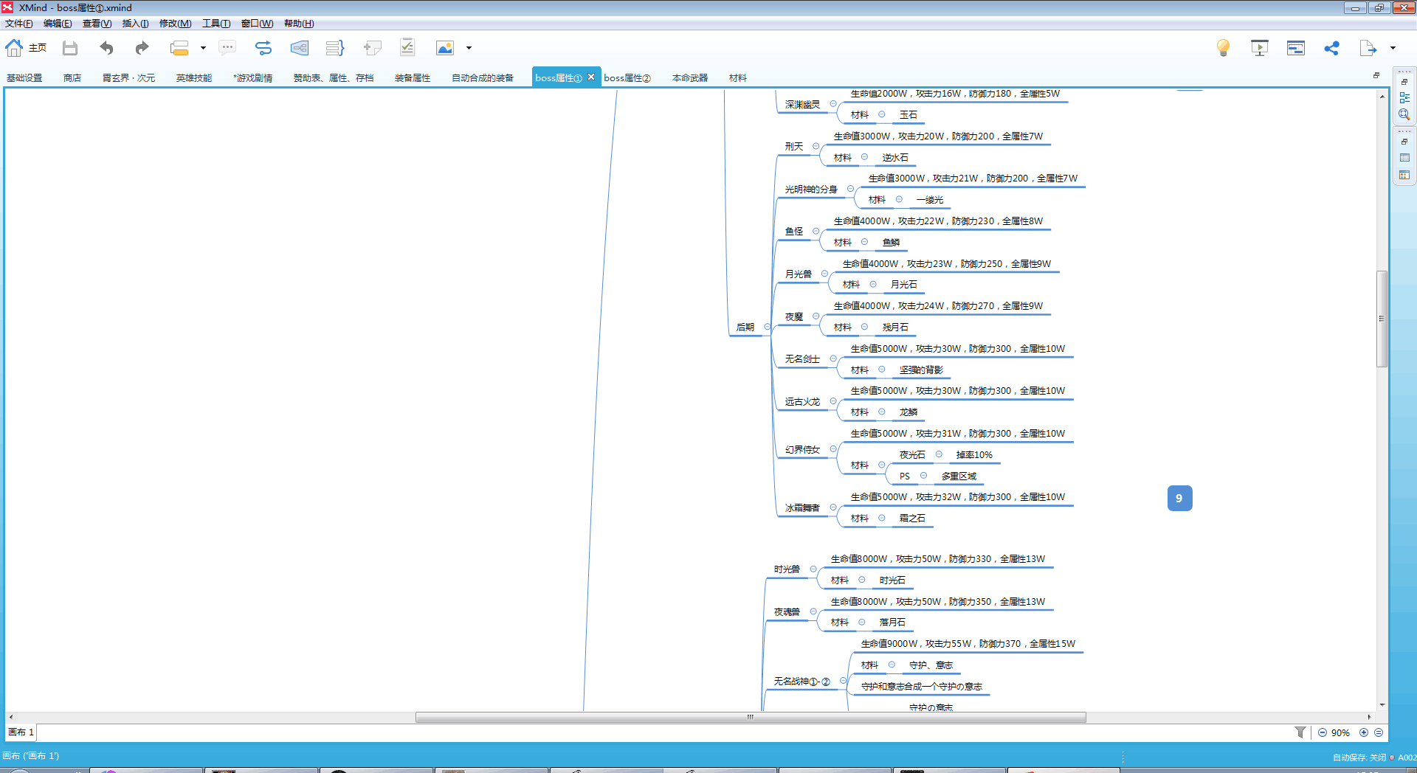Open the lightbulb brainstorming mode
1417x773 pixels.
pos(1223,49)
